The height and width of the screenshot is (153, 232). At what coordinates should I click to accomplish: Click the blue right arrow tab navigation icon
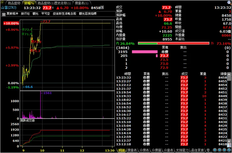click(224, 150)
